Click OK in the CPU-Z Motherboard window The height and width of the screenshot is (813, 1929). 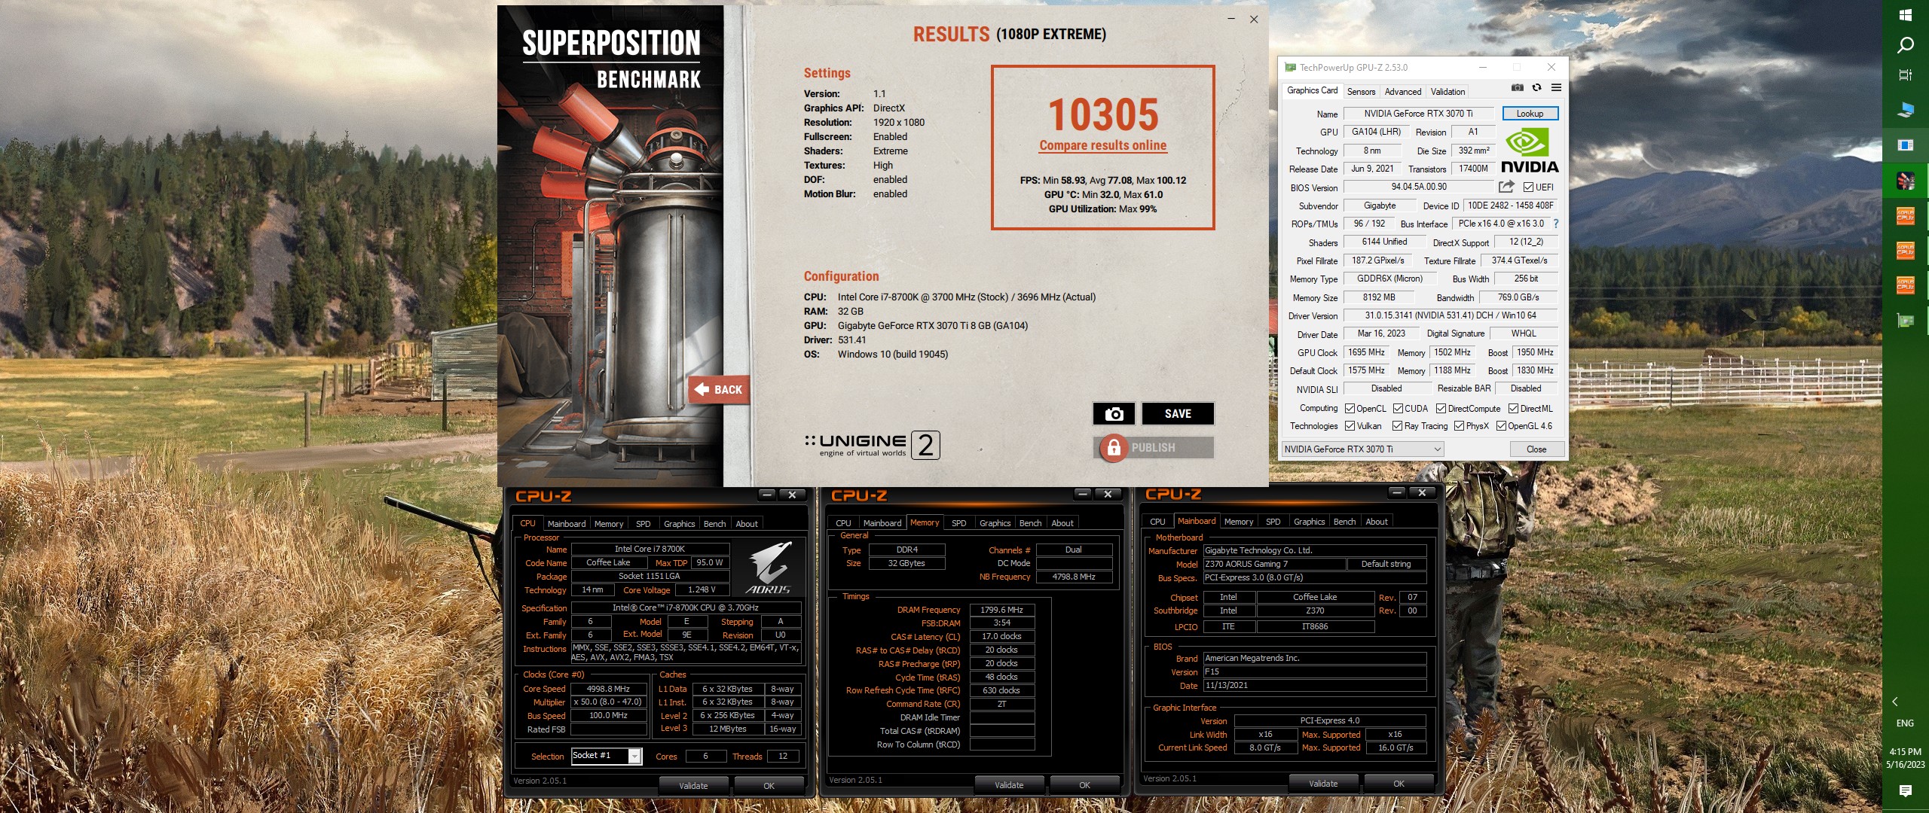(x=1399, y=784)
